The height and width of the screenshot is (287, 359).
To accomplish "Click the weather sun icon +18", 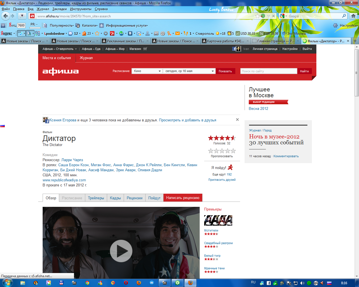I will [217, 33].
